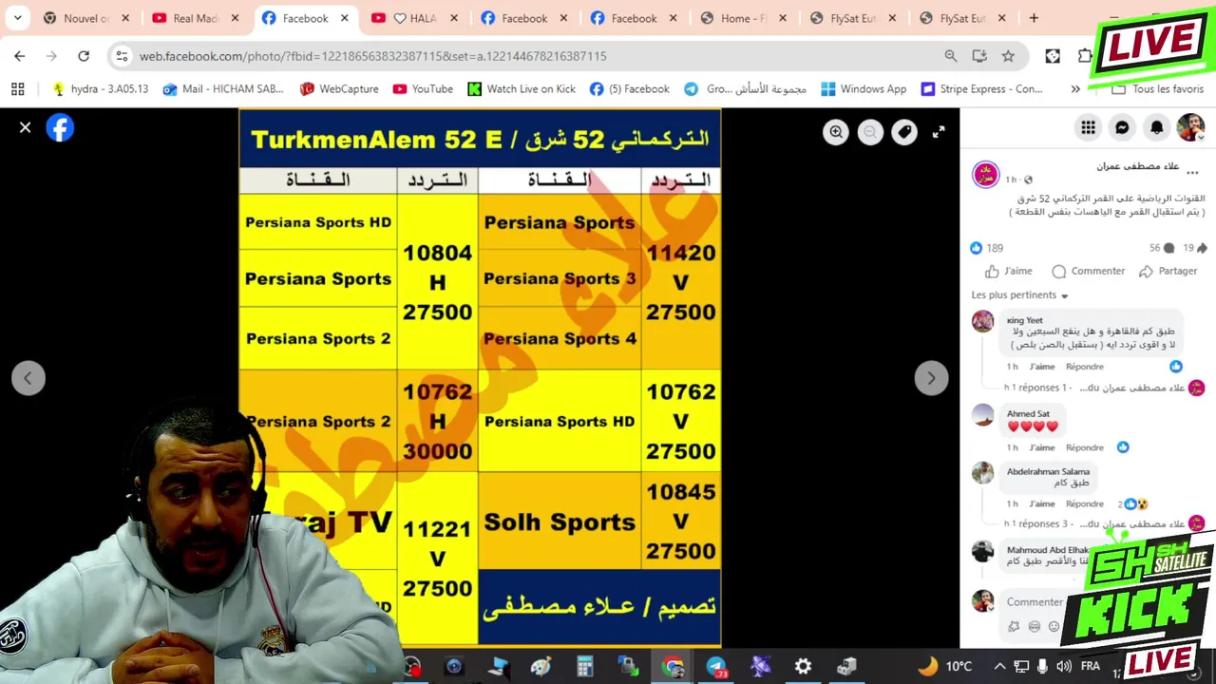The height and width of the screenshot is (684, 1216).
Task: Switch to the Home tab
Action: (745, 18)
